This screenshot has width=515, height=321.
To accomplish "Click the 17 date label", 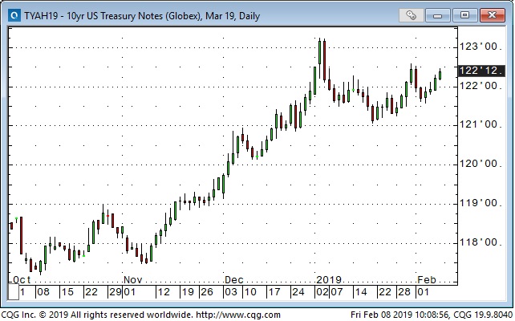I will tap(274, 292).
